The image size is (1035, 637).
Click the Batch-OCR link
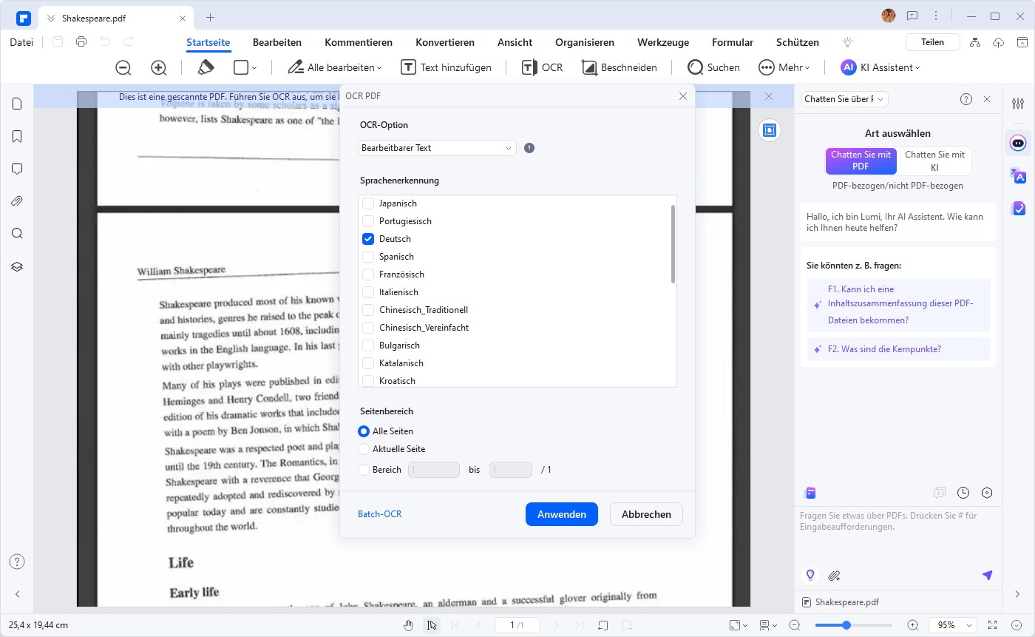pos(380,514)
